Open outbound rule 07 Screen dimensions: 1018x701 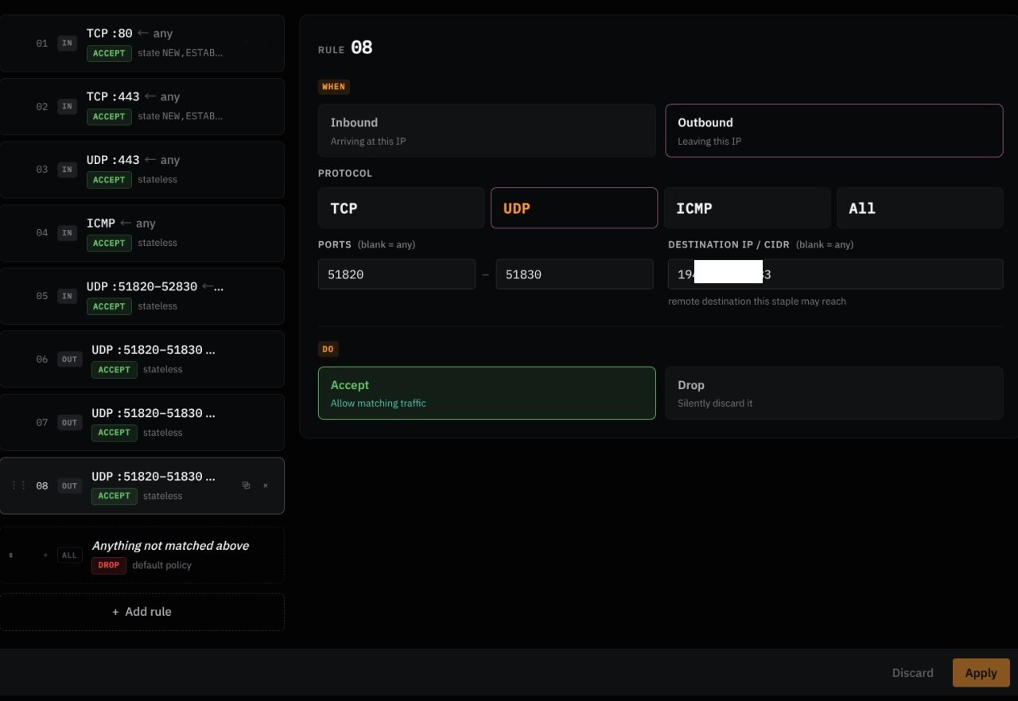coord(142,423)
